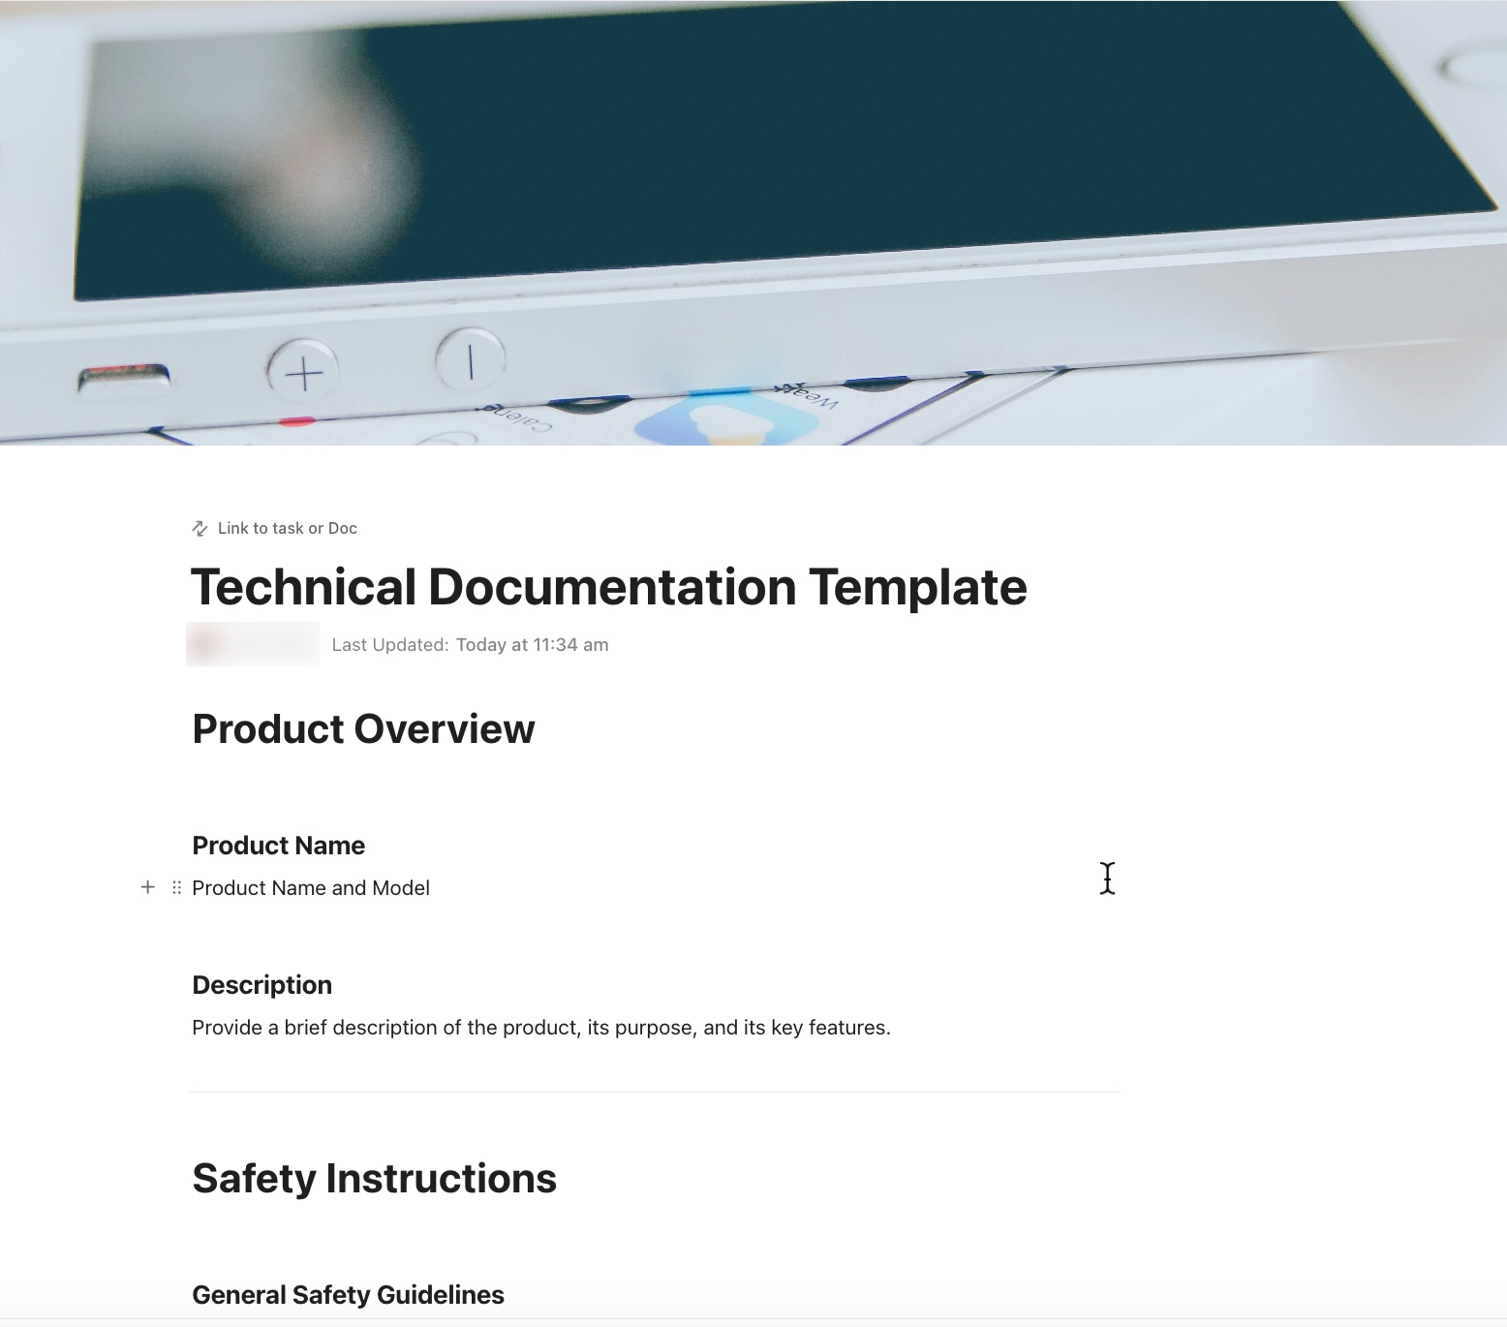Click the horizontal scrollbar at the bottom
Image resolution: width=1507 pixels, height=1327 pixels.
tap(753, 1321)
